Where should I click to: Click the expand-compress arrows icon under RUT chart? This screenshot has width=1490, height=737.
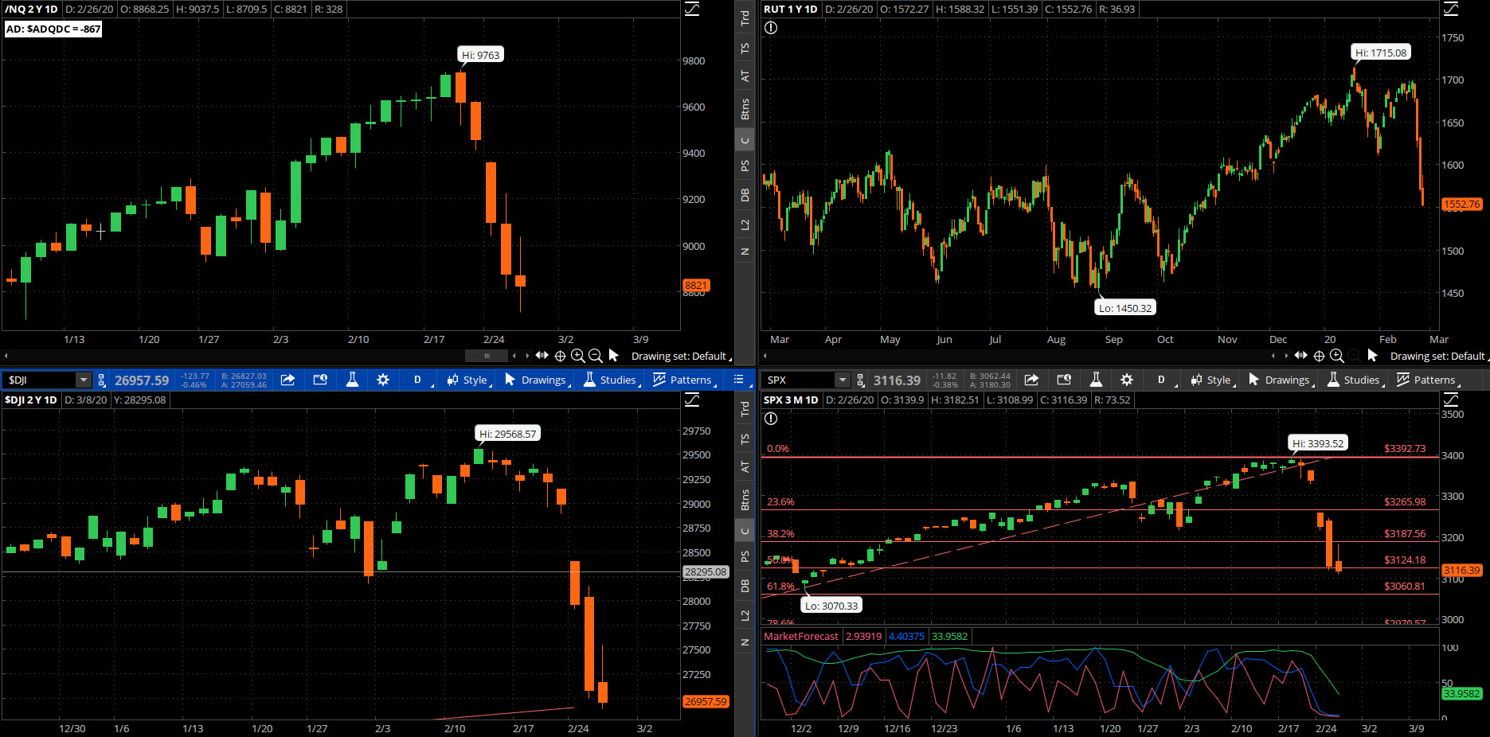(x=1301, y=356)
